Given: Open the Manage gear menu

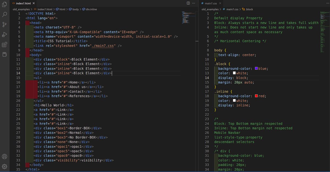Looking at the screenshot, I should [4, 166].
